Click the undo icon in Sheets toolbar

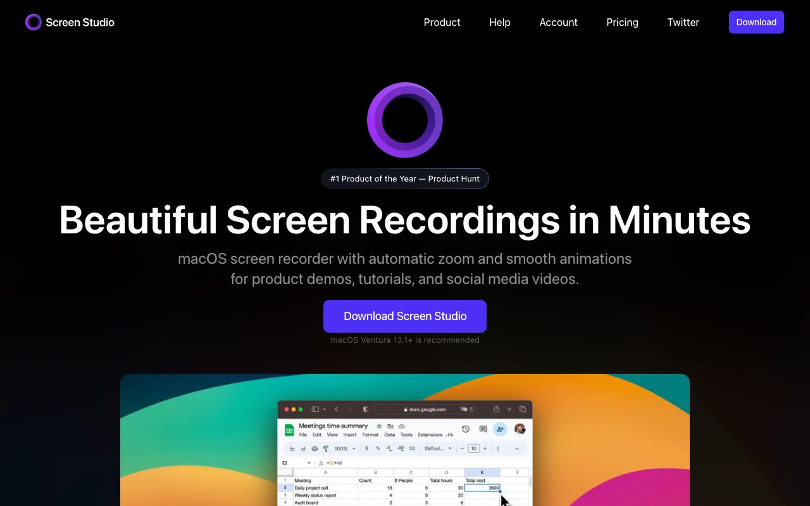(x=292, y=449)
